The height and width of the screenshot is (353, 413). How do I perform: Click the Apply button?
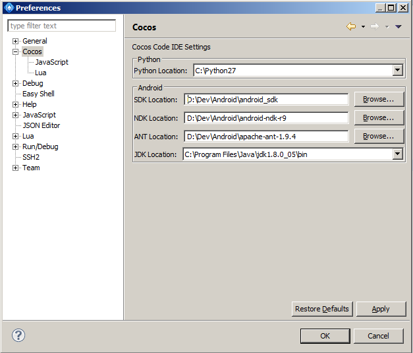coord(381,309)
